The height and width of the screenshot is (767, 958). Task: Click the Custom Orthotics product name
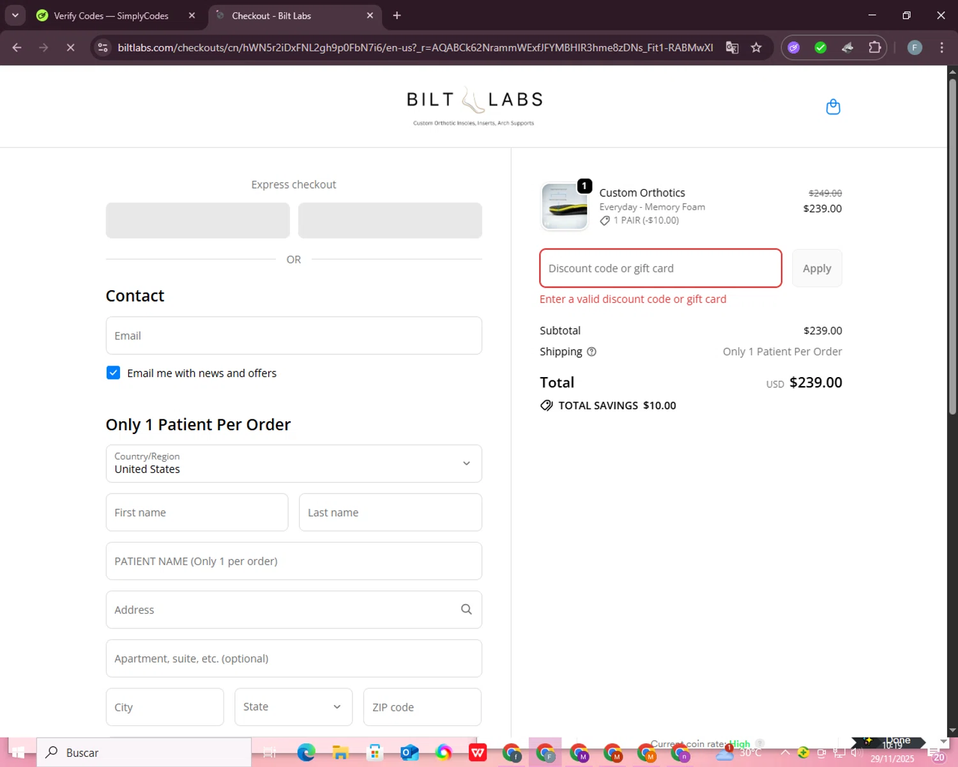pos(642,192)
